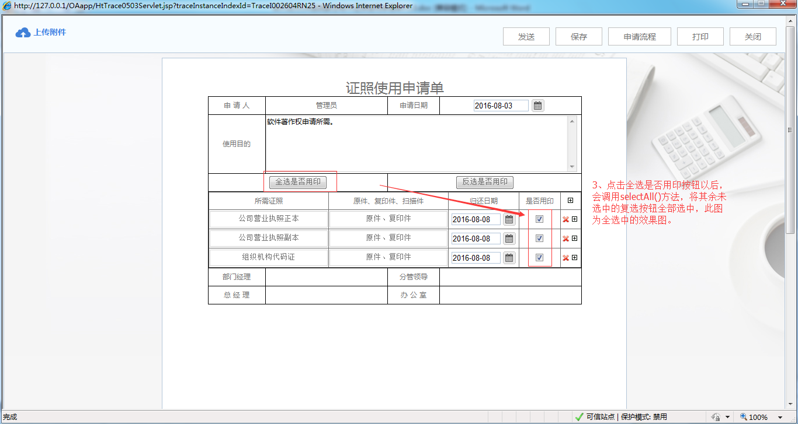Screen dimensions: 798x424
Task: Click the 公司营业执照正本 field
Action: coord(269,219)
